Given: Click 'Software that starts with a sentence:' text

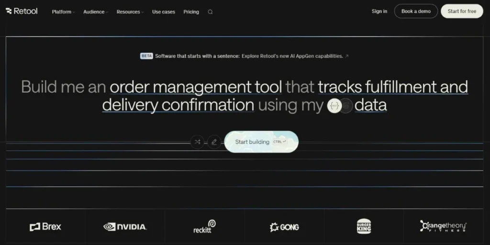Looking at the screenshot, I should [198, 56].
